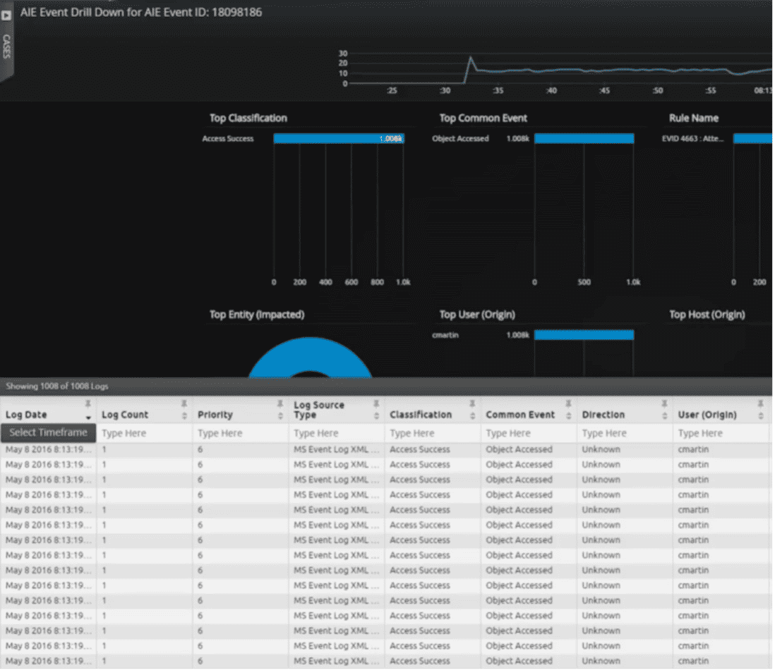The width and height of the screenshot is (775, 670).
Task: Pin the Log Date column using its pin icon
Action: [88, 404]
